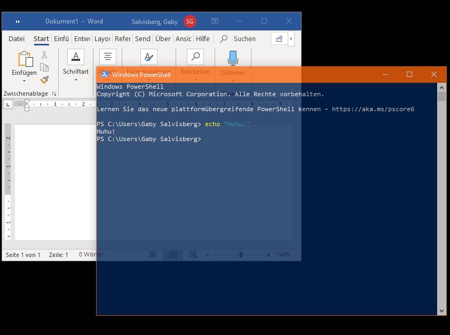Select the Format Painter icon
Viewport: 450px width, 335px height.
pos(45,79)
